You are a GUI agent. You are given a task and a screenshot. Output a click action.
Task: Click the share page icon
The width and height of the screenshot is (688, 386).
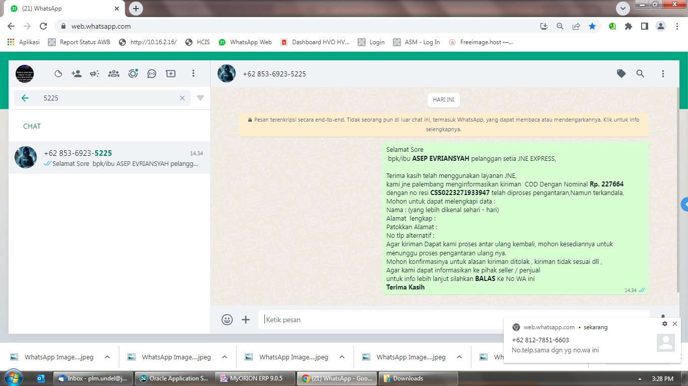[x=576, y=26]
